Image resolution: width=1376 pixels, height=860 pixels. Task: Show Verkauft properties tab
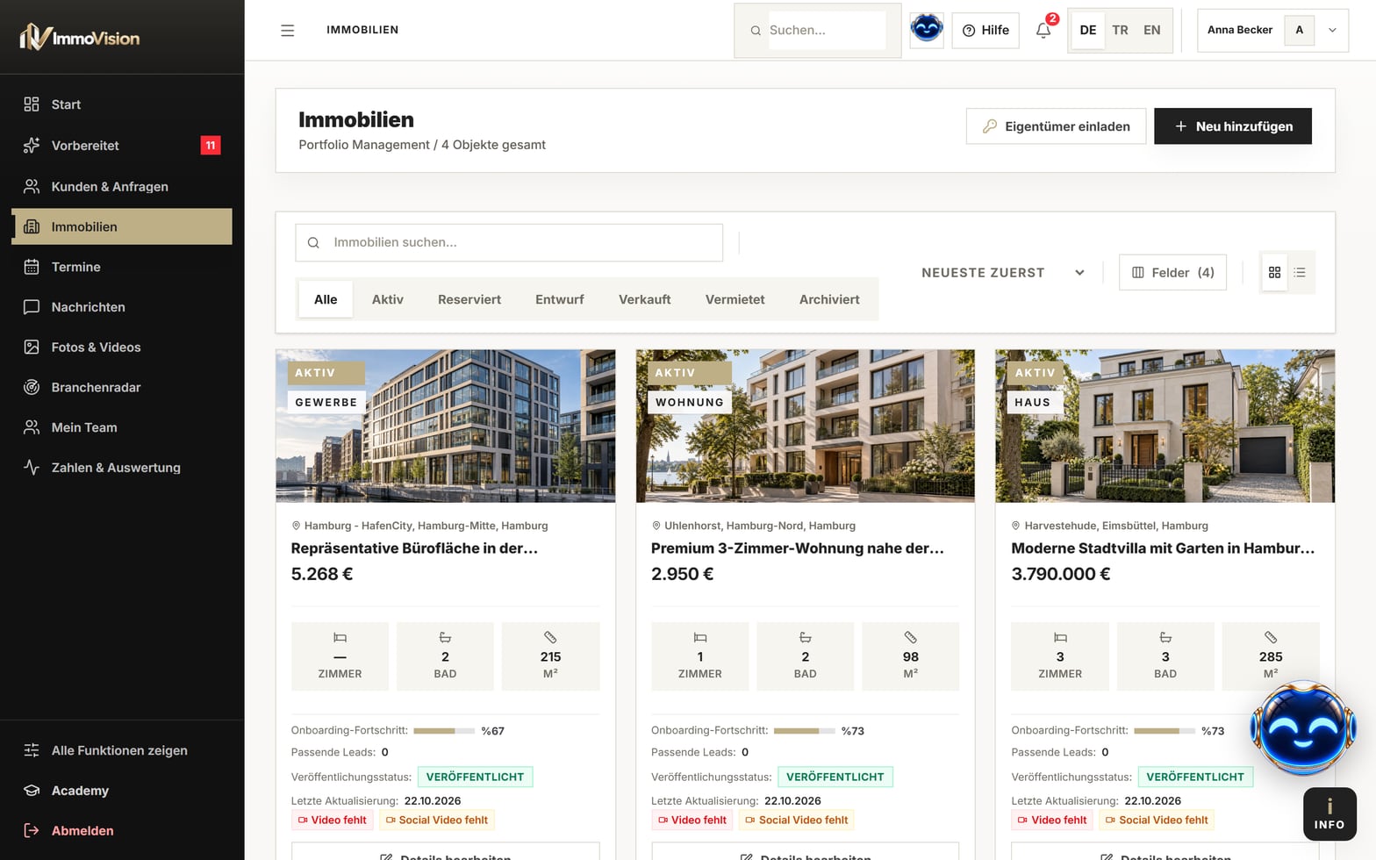pos(645,299)
